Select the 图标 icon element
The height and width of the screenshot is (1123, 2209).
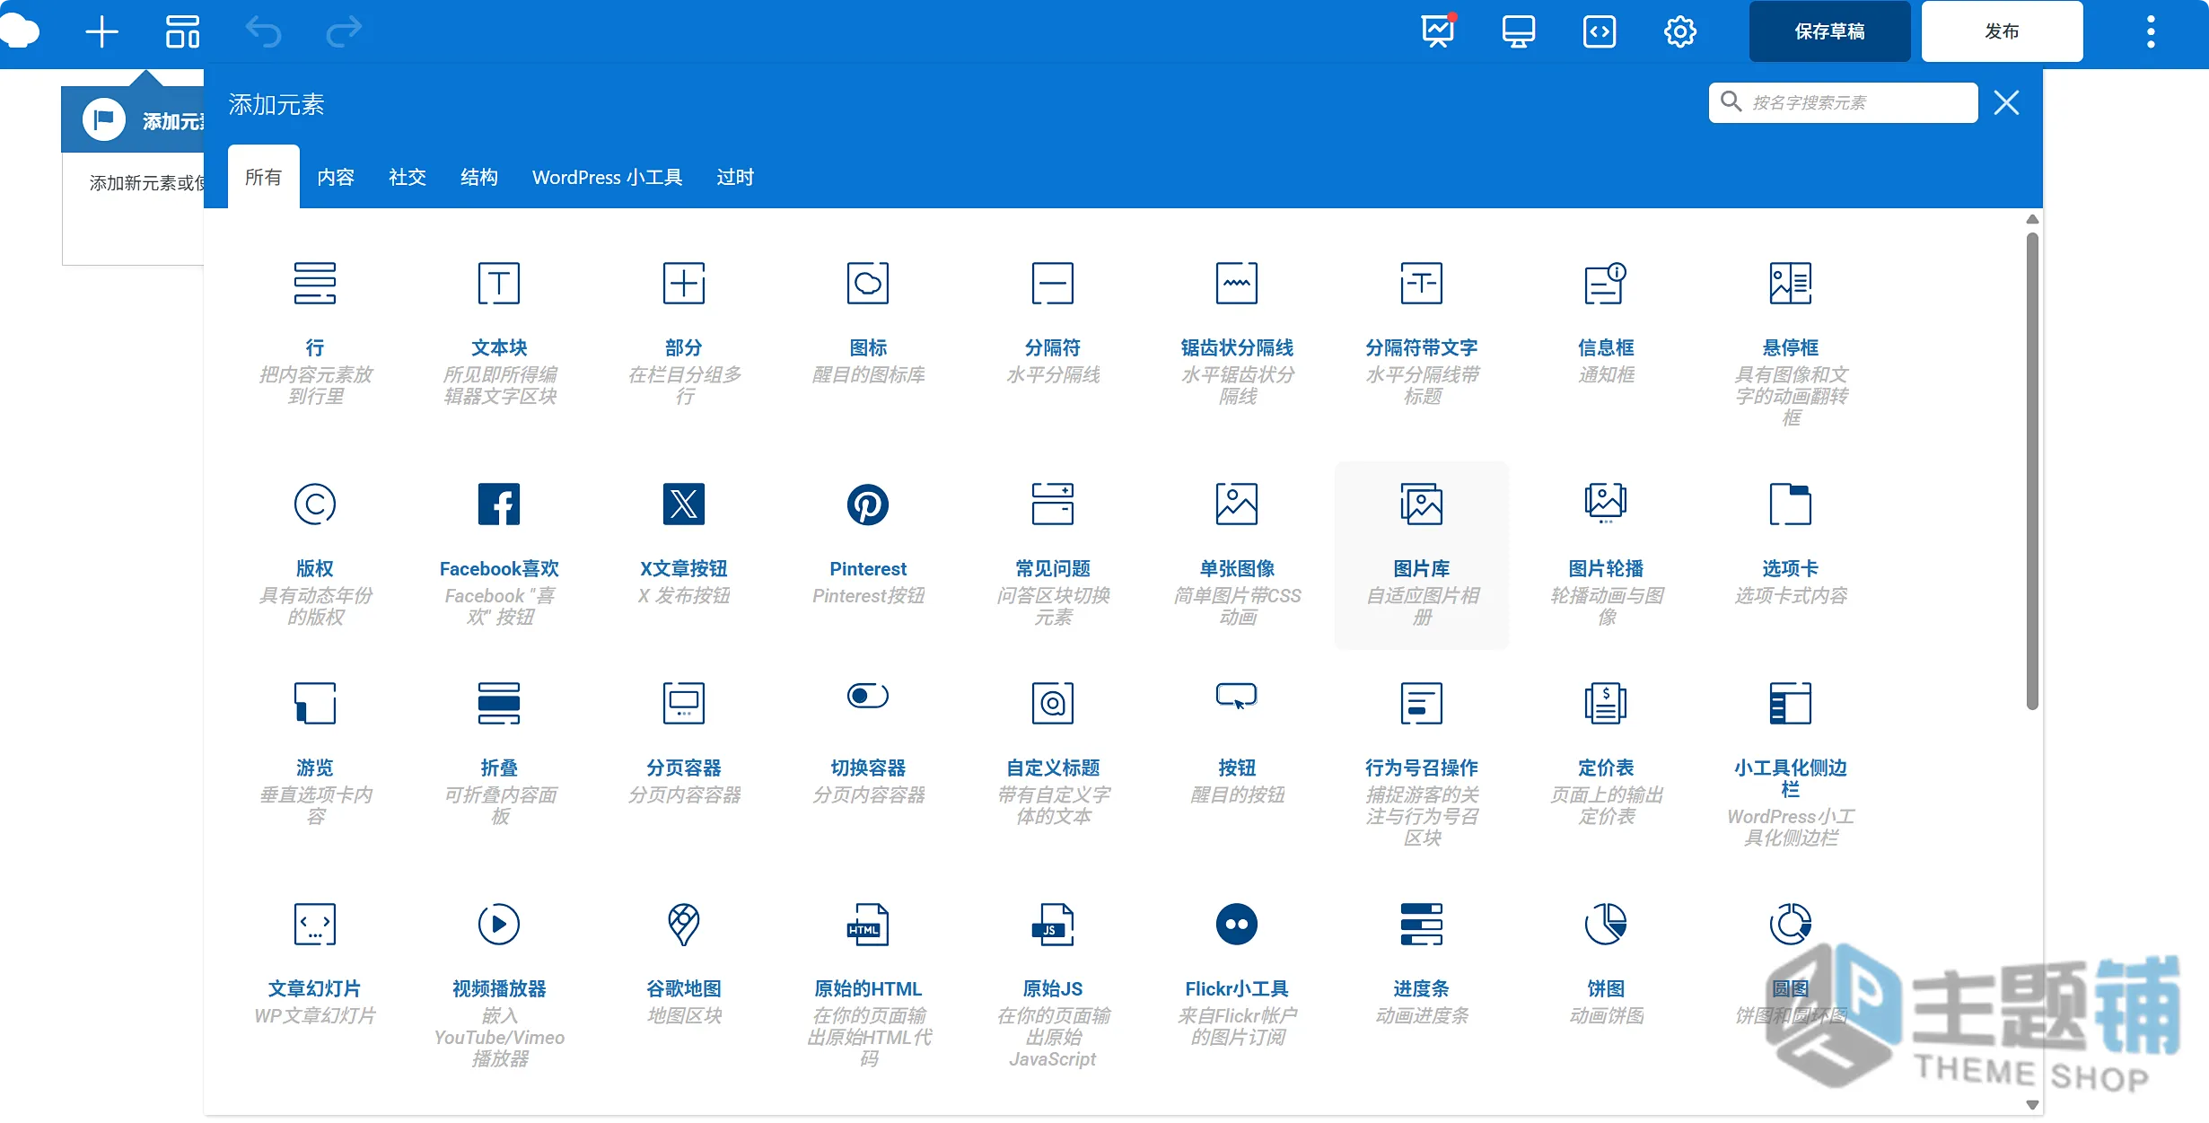[x=868, y=334]
